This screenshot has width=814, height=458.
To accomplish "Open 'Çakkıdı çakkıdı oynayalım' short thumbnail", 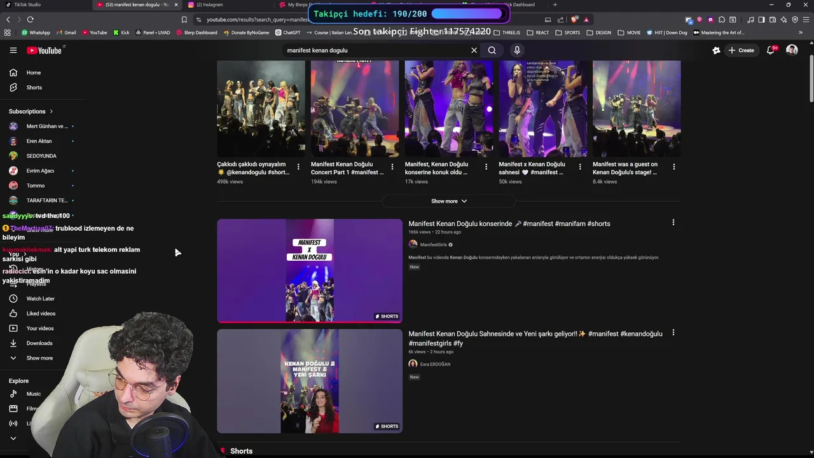I will [x=261, y=109].
